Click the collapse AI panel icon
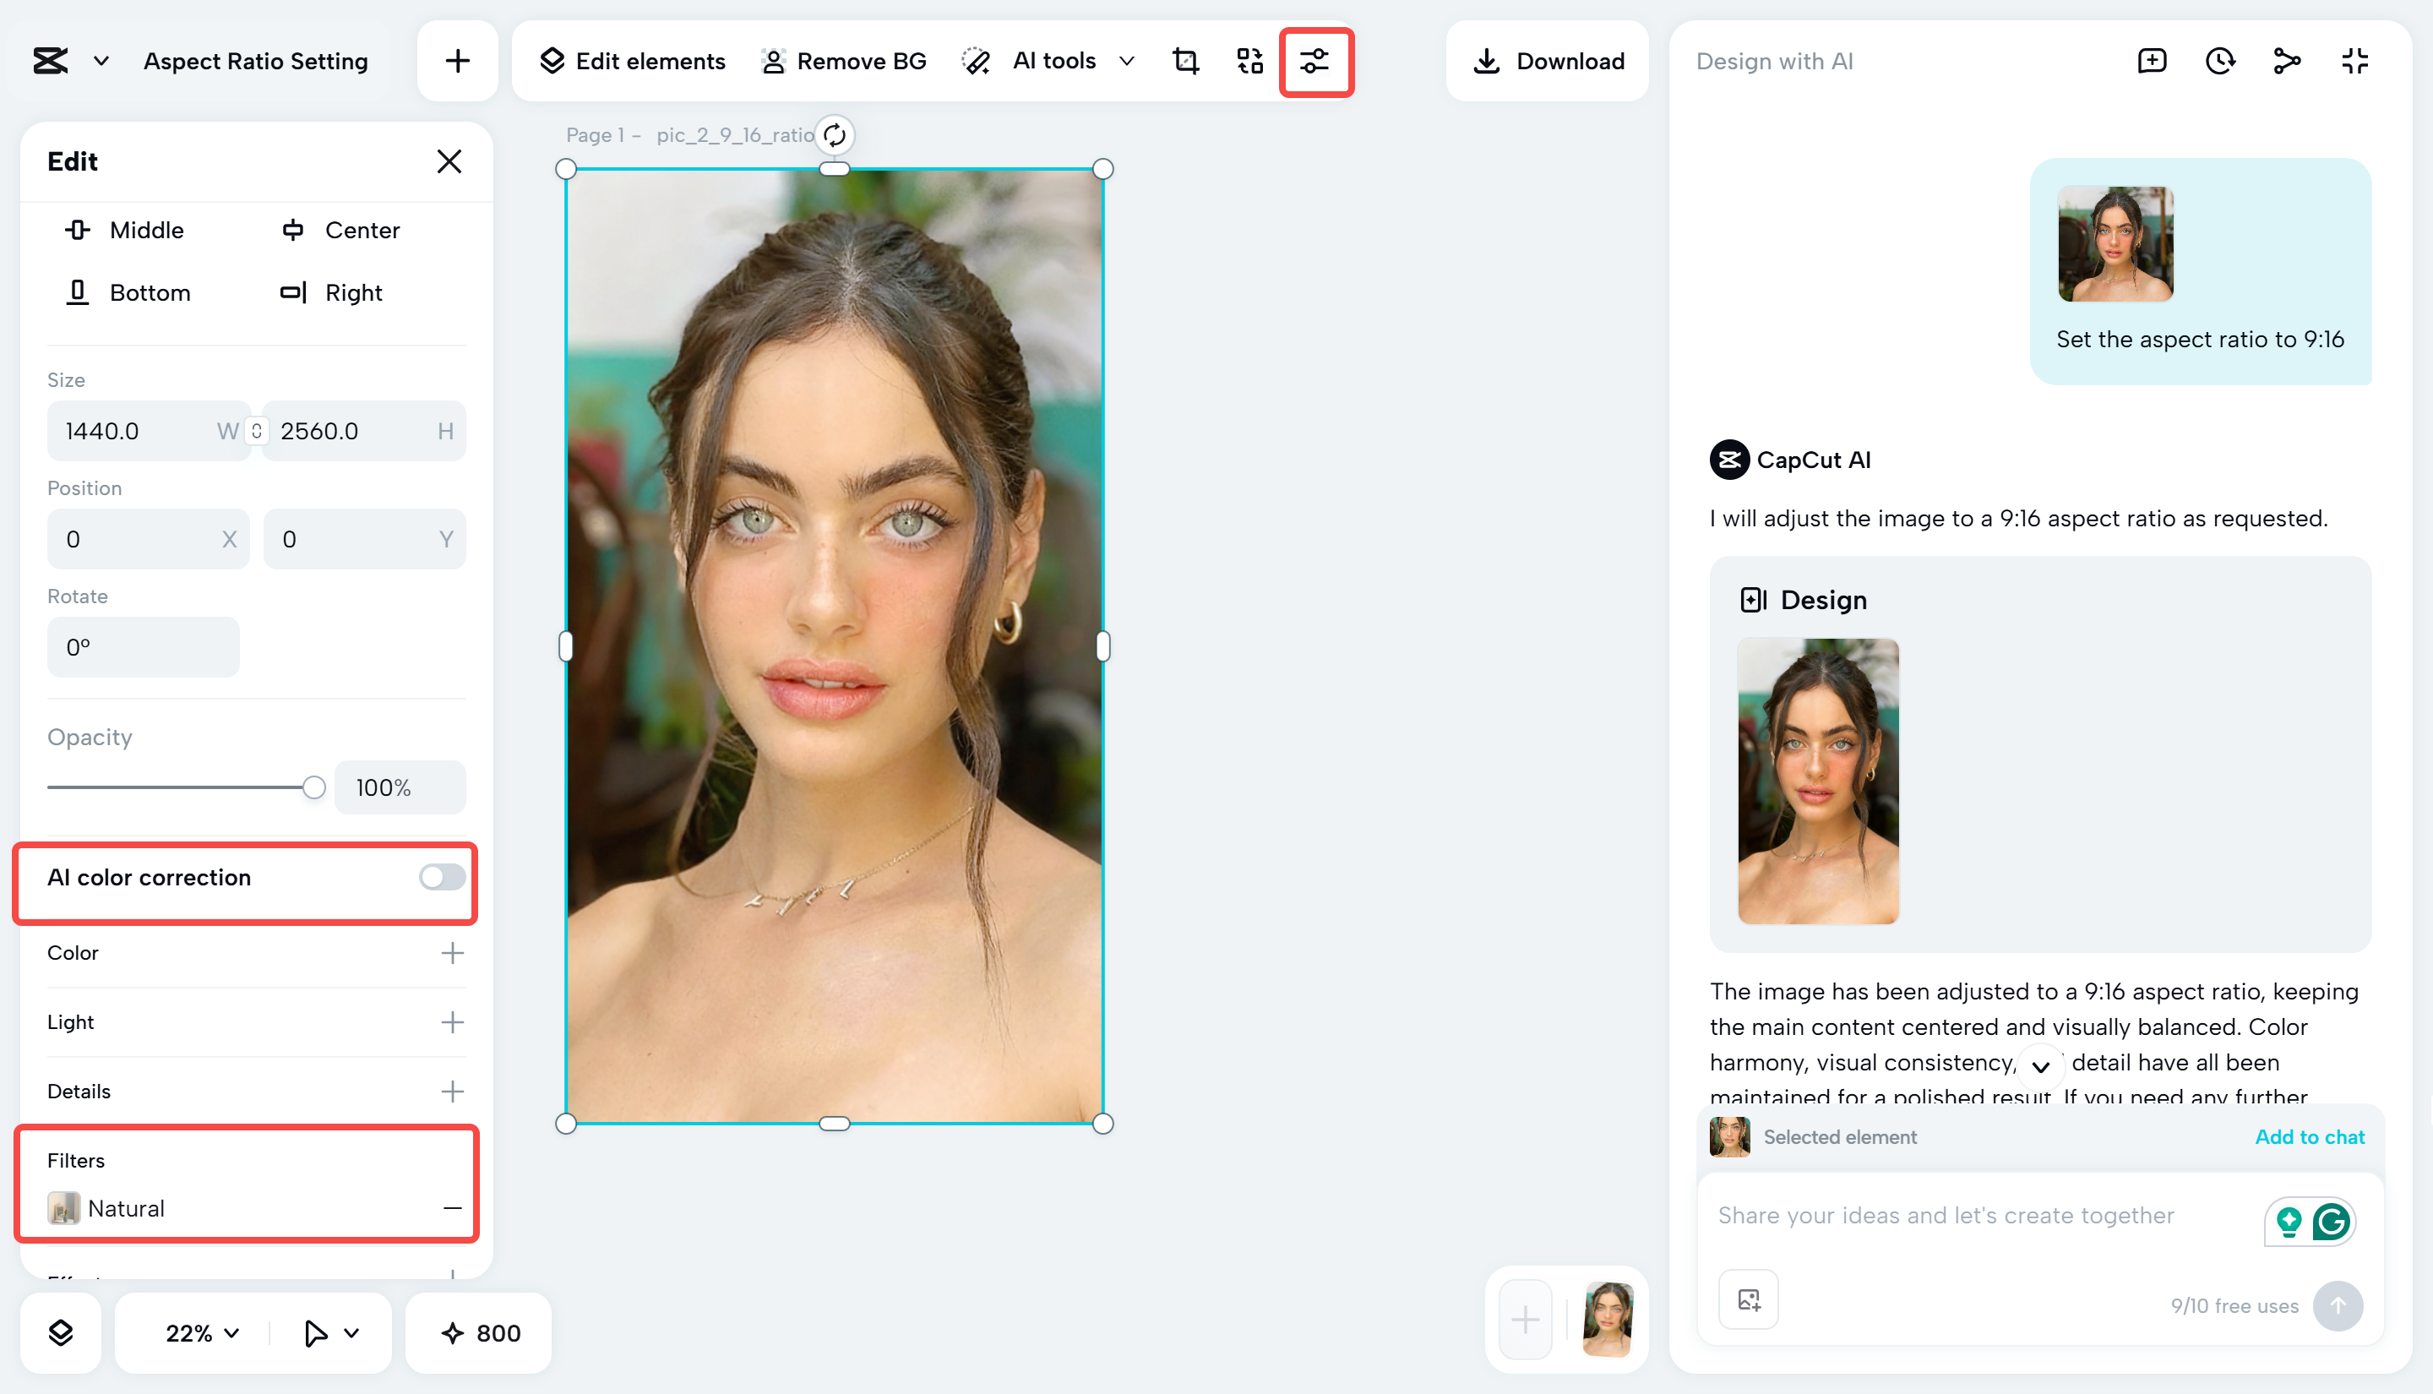 point(2354,62)
